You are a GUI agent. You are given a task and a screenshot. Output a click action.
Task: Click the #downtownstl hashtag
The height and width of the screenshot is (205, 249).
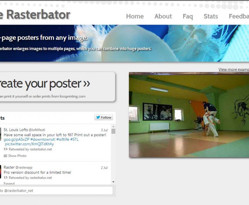[43, 139]
